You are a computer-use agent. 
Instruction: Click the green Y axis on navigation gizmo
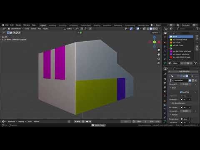(x=155, y=42)
